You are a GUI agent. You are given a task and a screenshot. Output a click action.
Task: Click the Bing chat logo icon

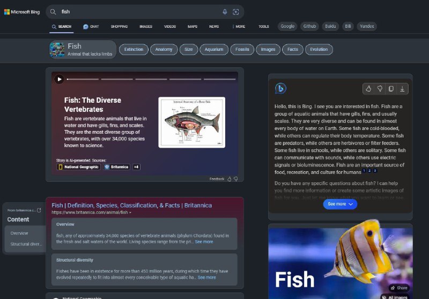280,89
